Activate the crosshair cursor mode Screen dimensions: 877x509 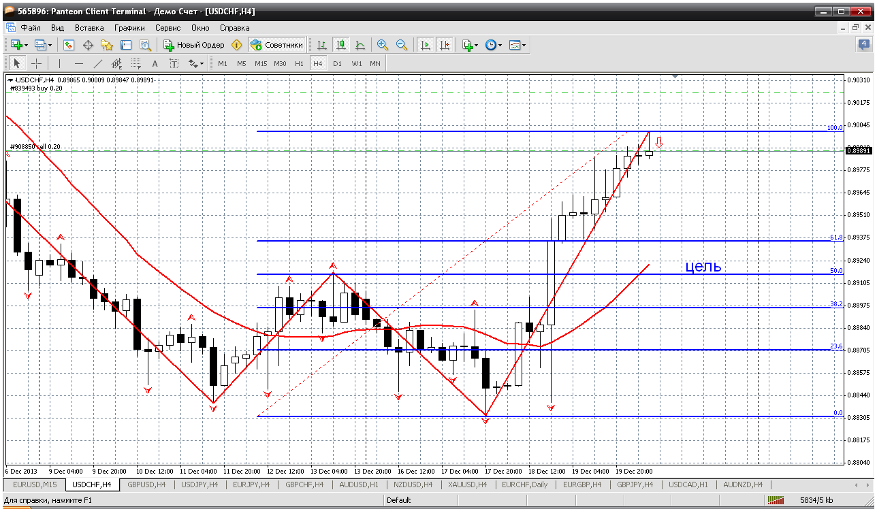pyautogui.click(x=36, y=63)
